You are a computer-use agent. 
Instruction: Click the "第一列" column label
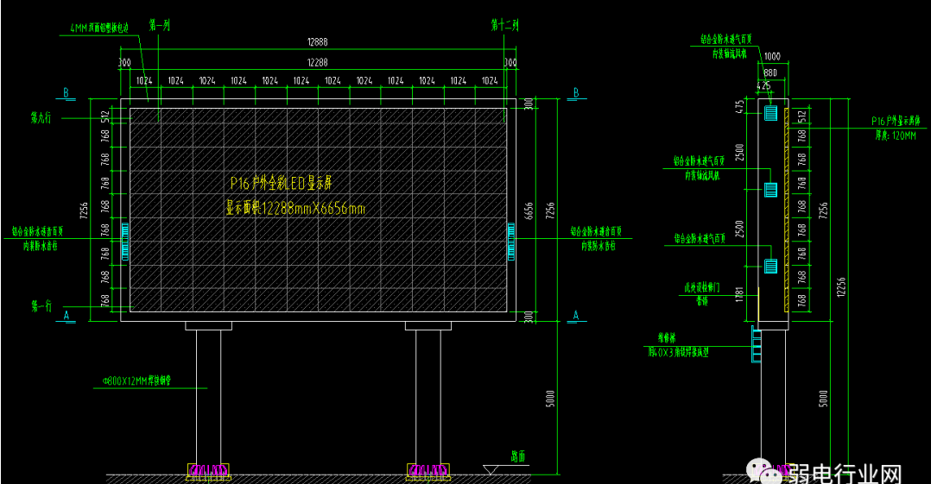click(x=159, y=26)
